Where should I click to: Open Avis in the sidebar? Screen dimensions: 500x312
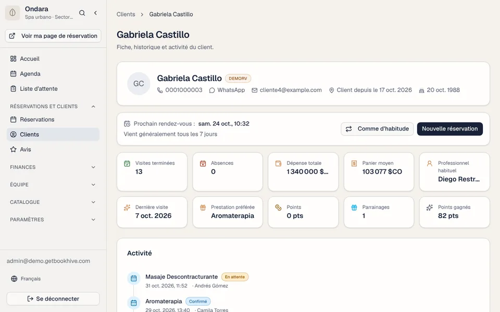pos(53,149)
